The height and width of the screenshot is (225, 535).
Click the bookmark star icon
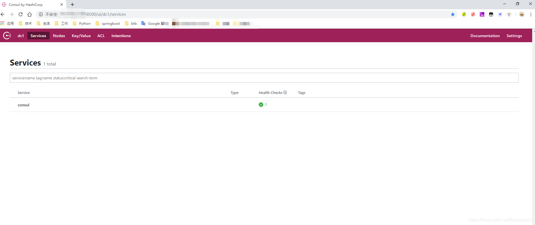click(x=453, y=14)
